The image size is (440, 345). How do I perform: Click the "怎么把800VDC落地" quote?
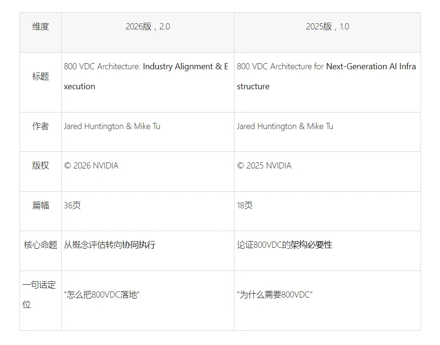tap(102, 295)
